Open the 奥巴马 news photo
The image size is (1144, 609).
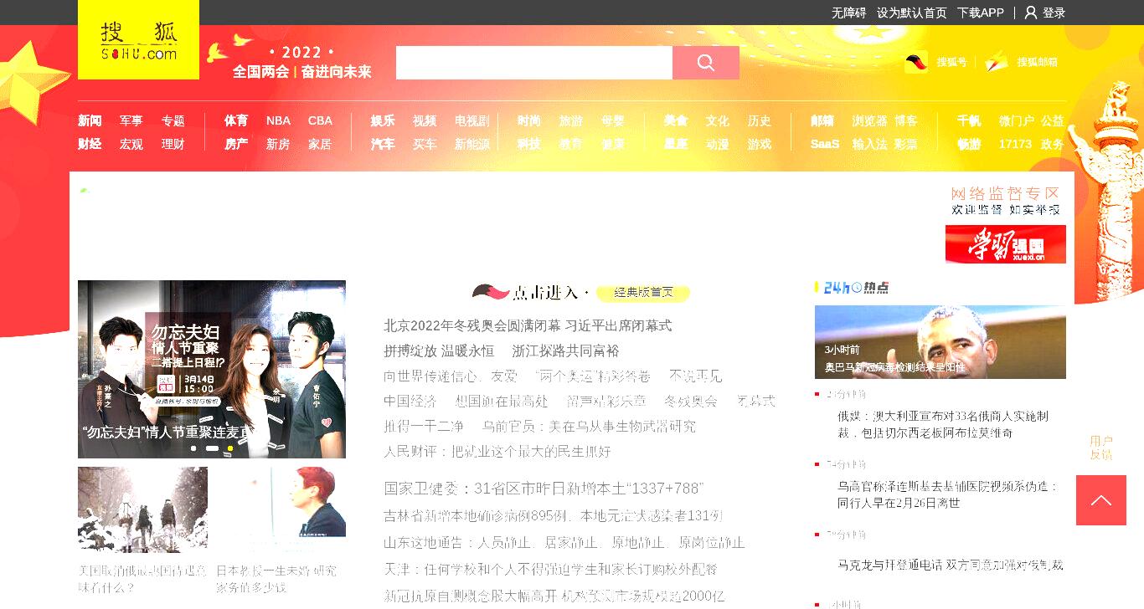click(x=940, y=342)
